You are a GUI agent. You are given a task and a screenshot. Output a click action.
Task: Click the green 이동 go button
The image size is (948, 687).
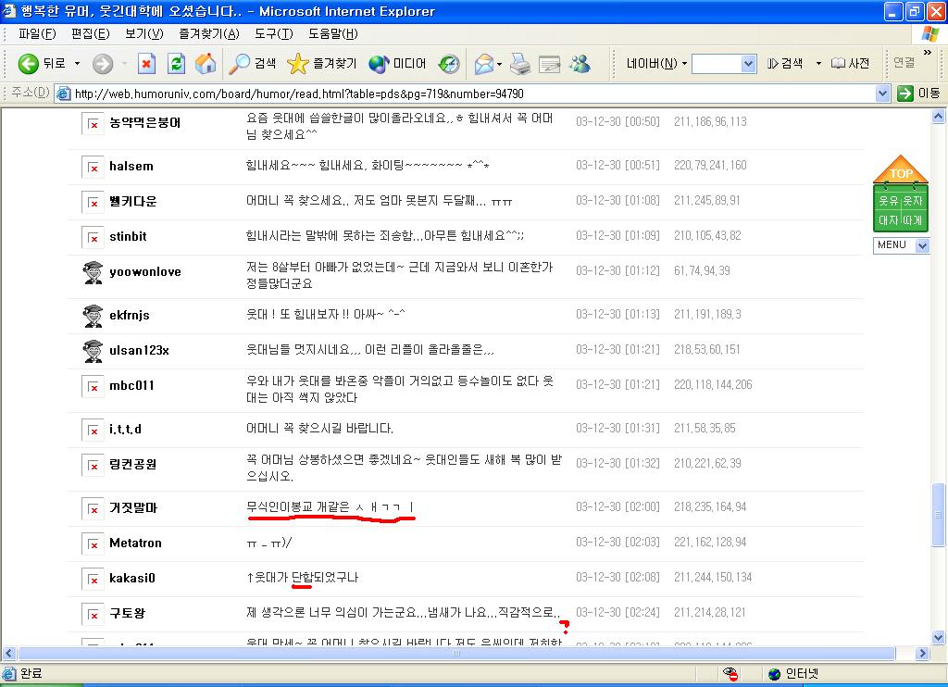click(918, 94)
